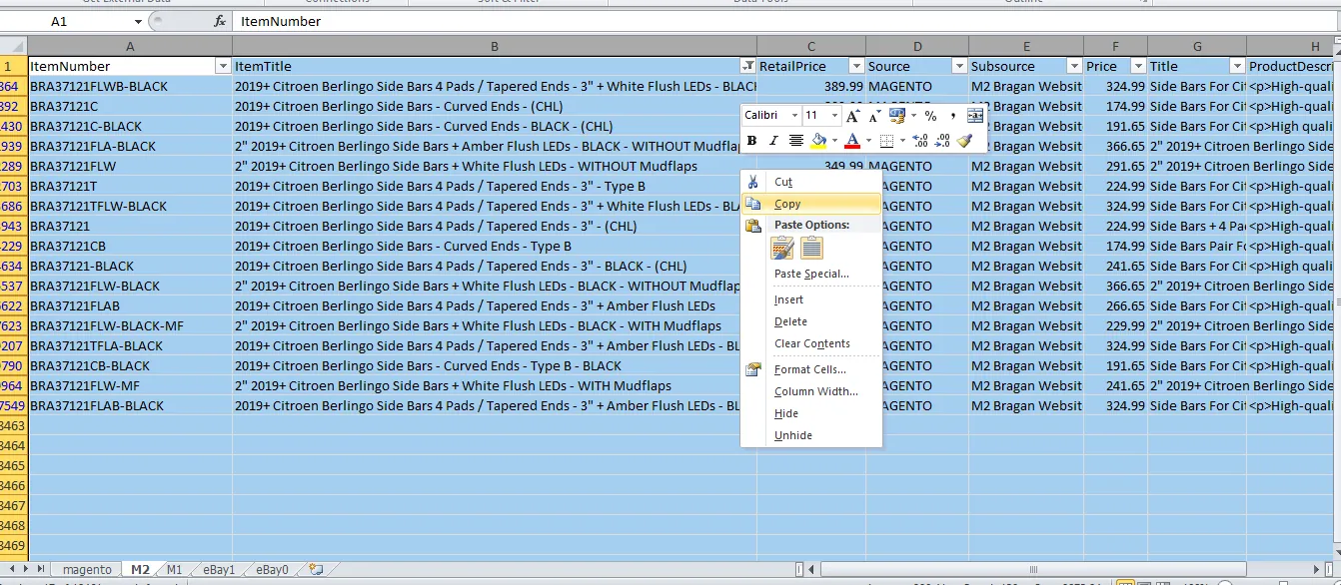Click the Grow Font icon

[x=852, y=116]
